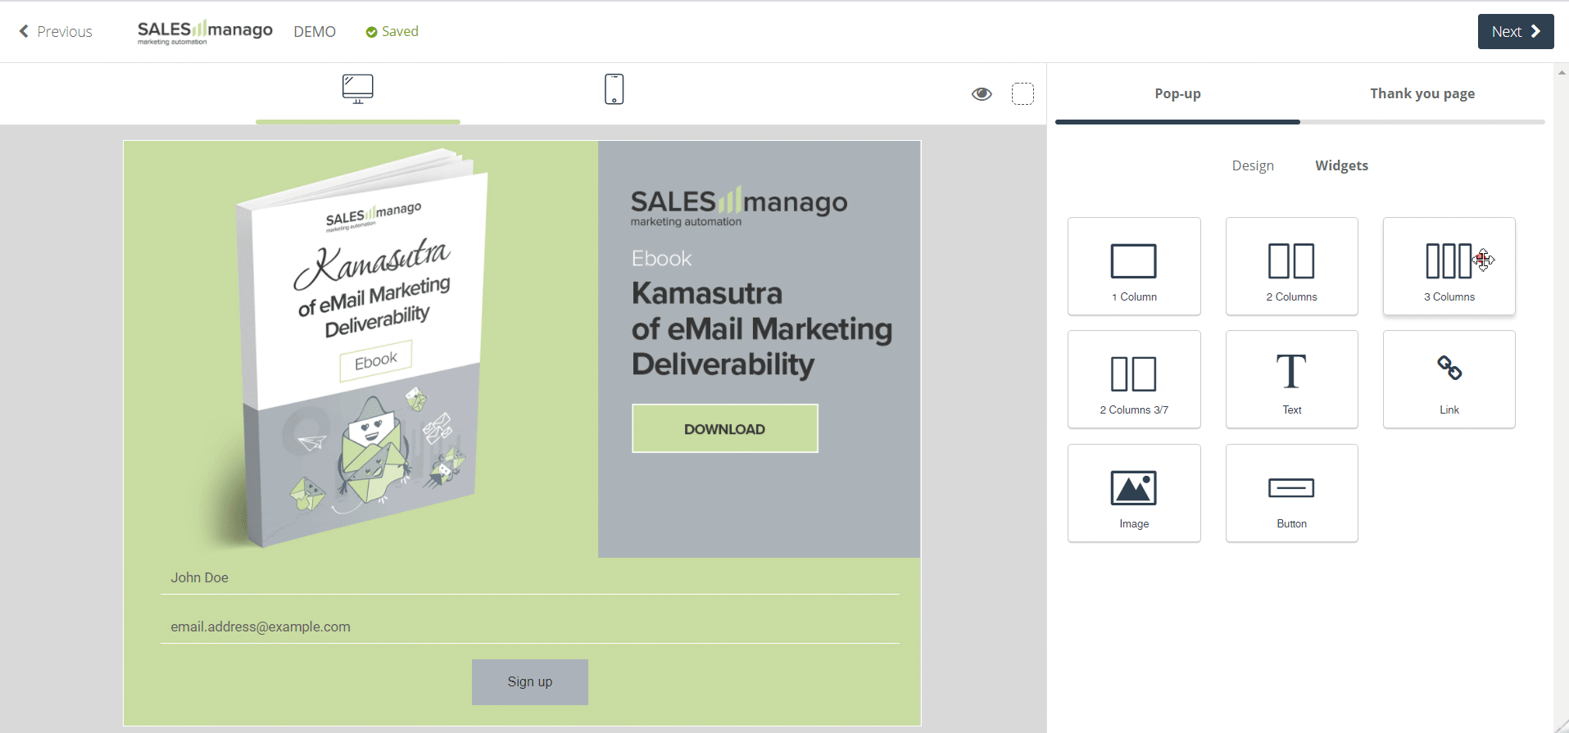Screen dimensions: 1569x733
Task: Go back with Previous link
Action: (x=56, y=31)
